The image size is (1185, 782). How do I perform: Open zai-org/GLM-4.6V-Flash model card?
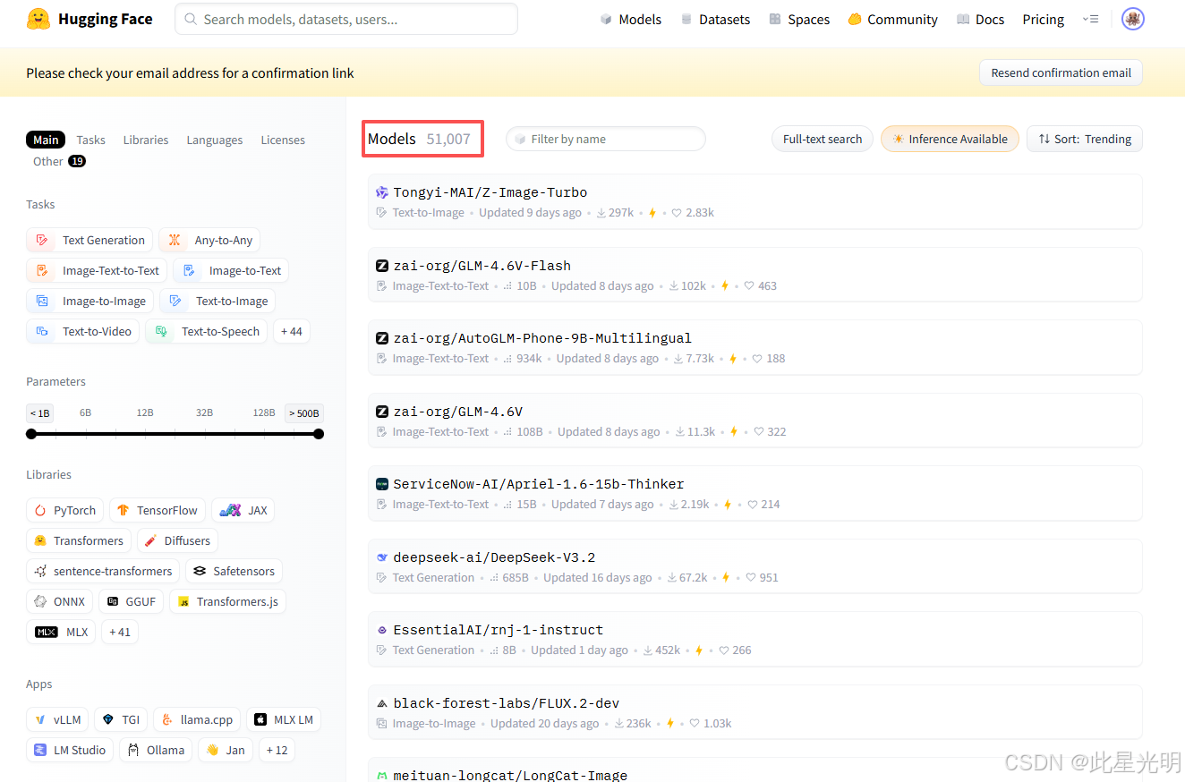click(x=755, y=275)
